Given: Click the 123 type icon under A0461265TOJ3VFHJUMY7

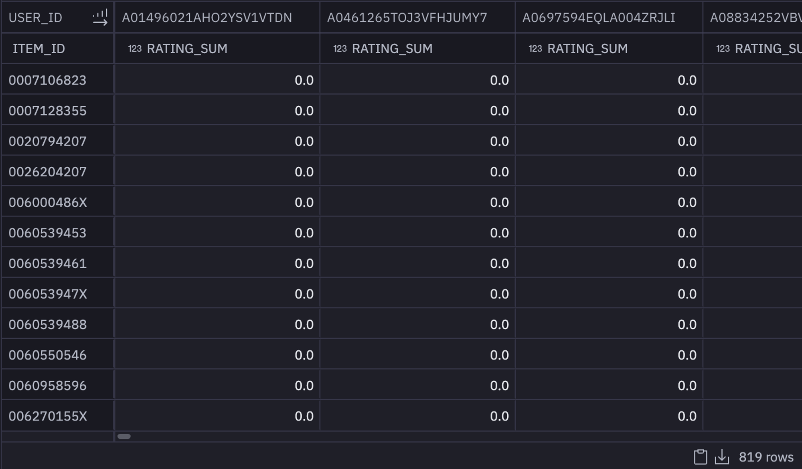Looking at the screenshot, I should click(x=340, y=49).
